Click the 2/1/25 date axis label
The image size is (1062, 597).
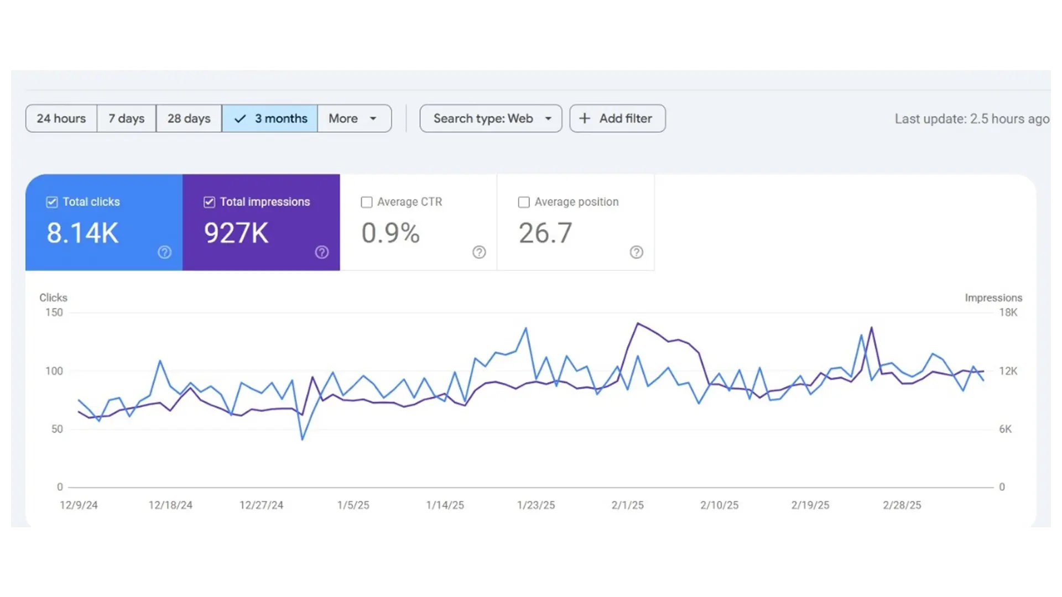pos(628,505)
